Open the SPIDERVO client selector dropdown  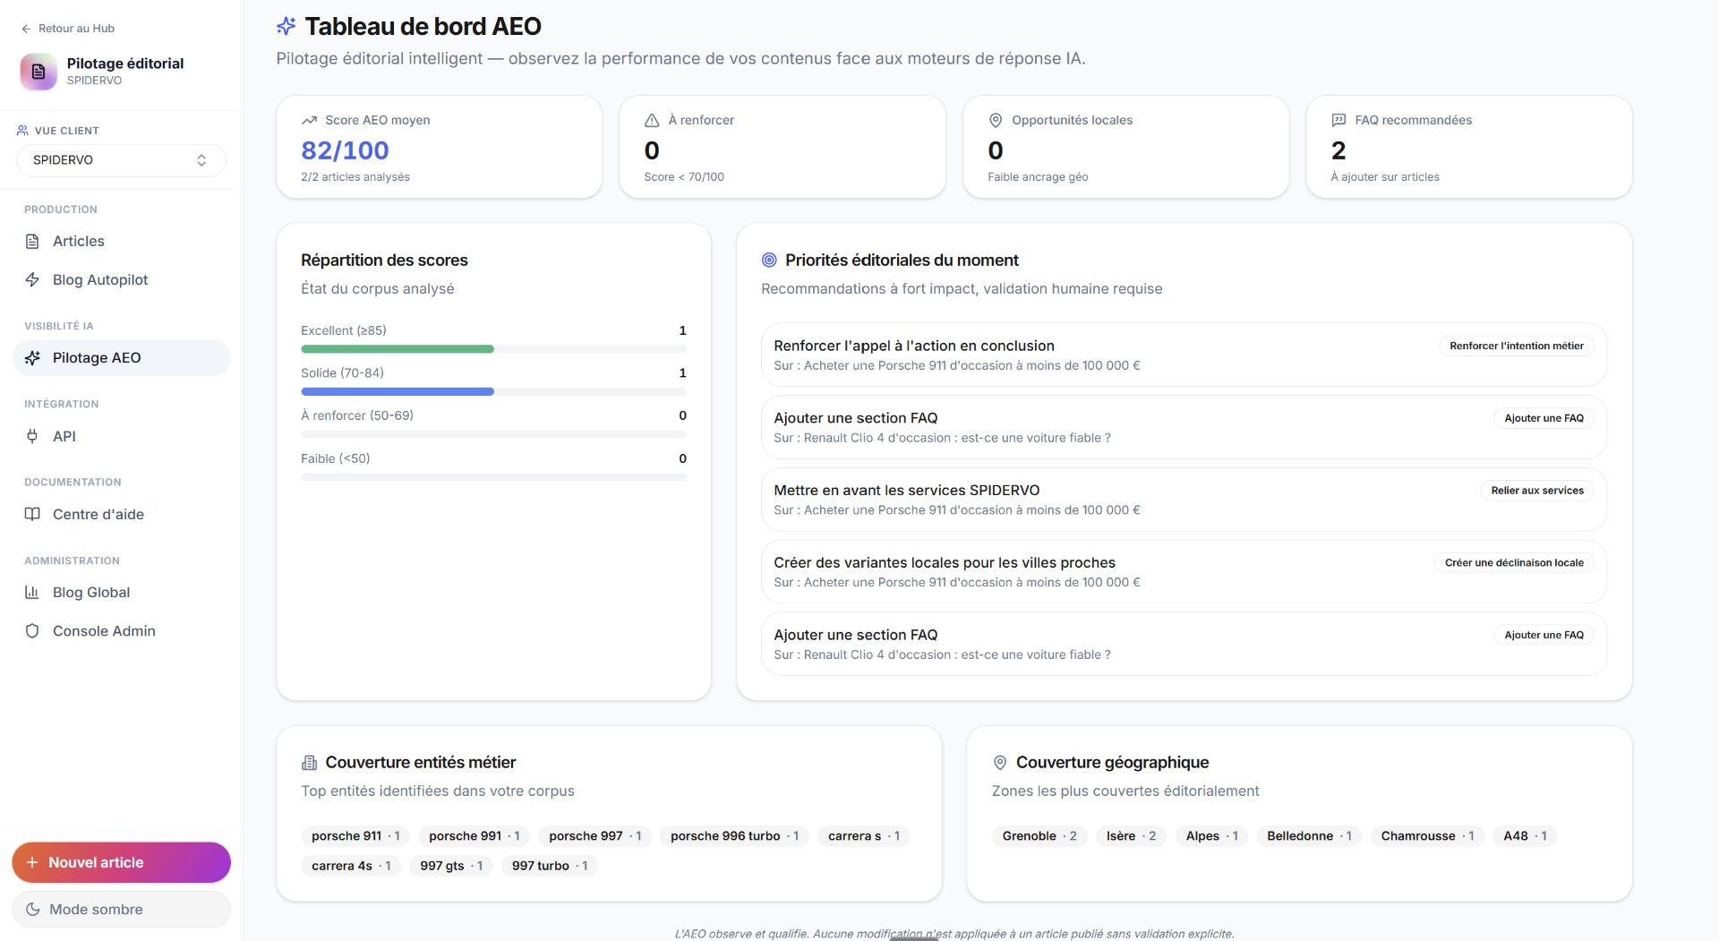[x=121, y=160]
